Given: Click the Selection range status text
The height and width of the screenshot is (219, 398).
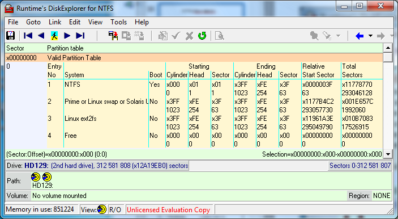Looking at the screenshot, I should pyautogui.click(x=322, y=154).
